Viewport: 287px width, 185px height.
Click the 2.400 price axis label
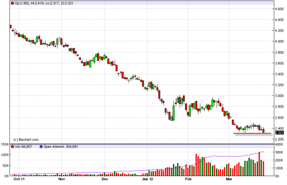(x=279, y=128)
